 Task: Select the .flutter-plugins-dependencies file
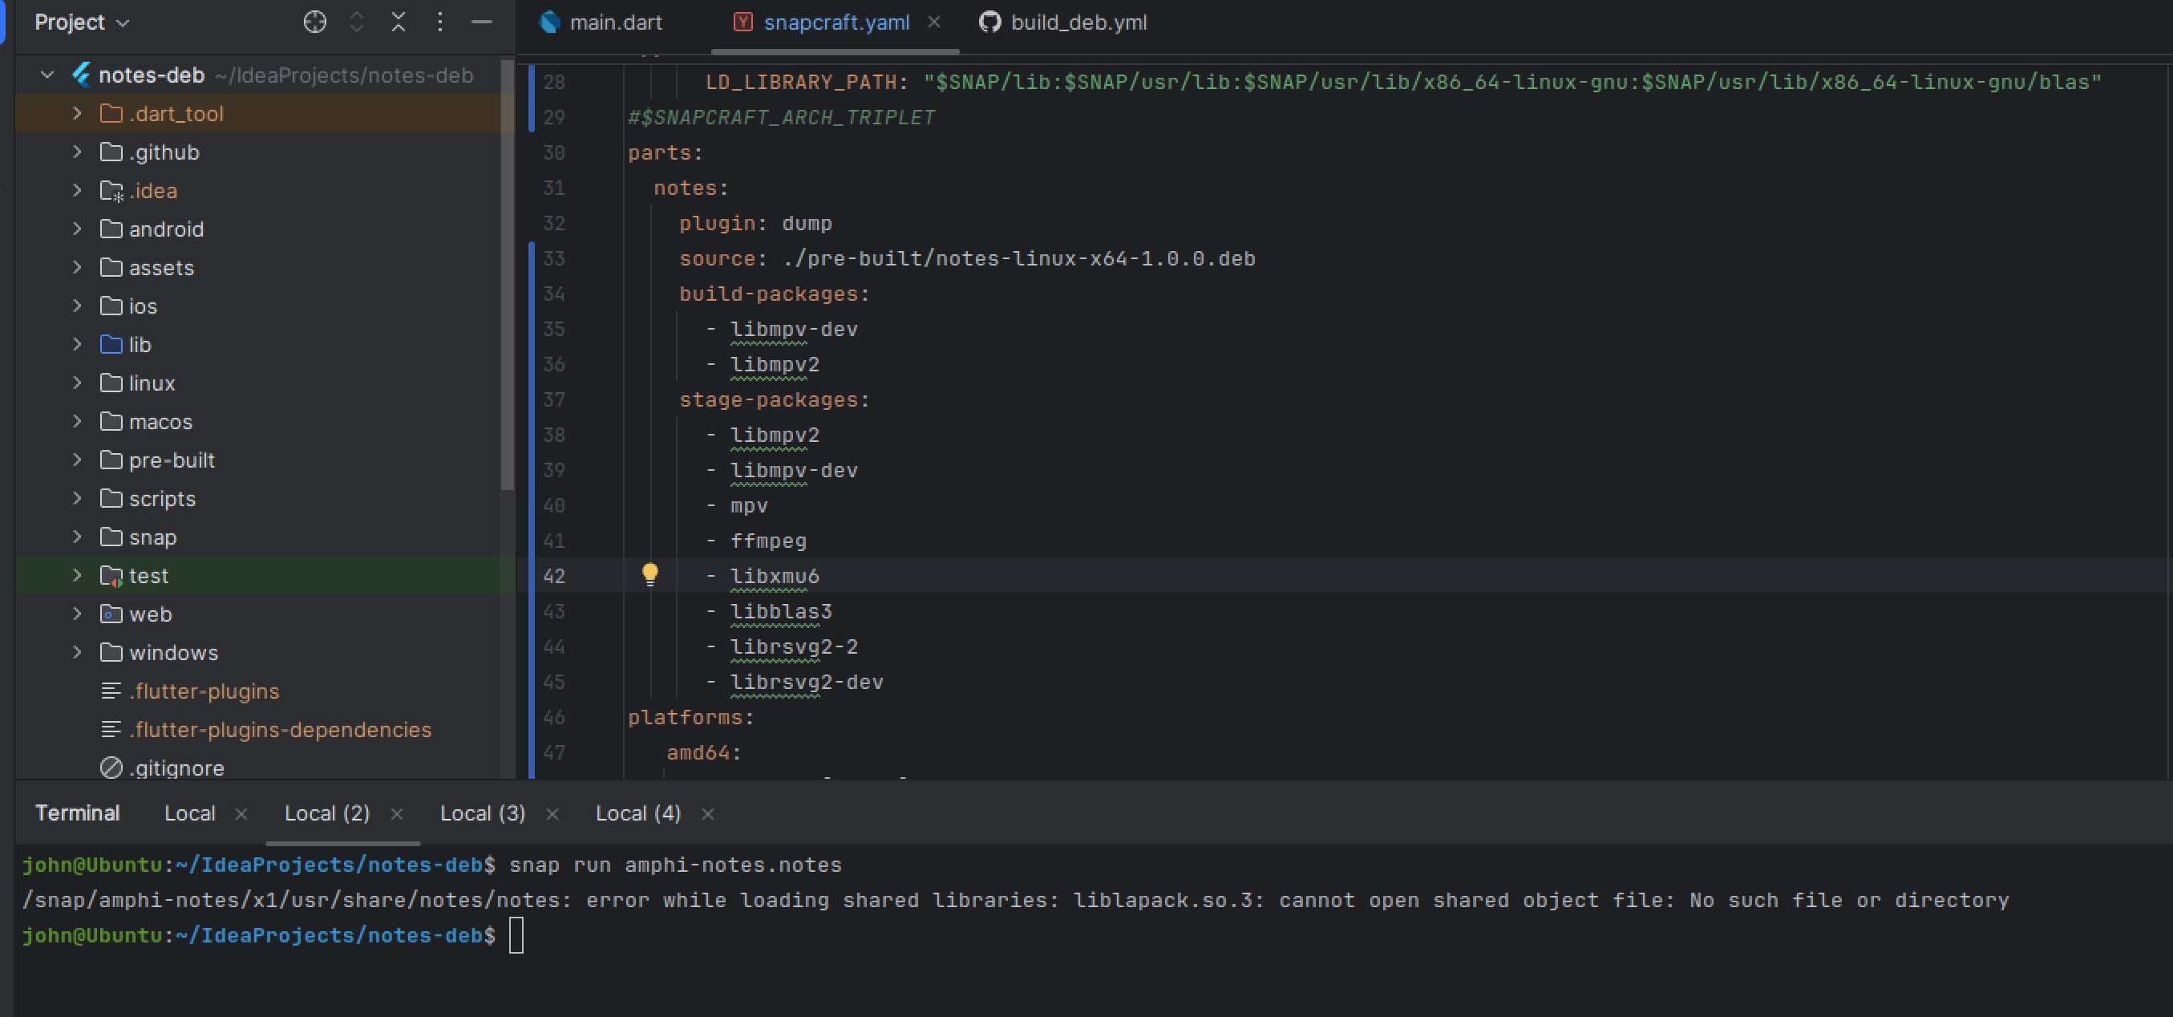coord(279,729)
